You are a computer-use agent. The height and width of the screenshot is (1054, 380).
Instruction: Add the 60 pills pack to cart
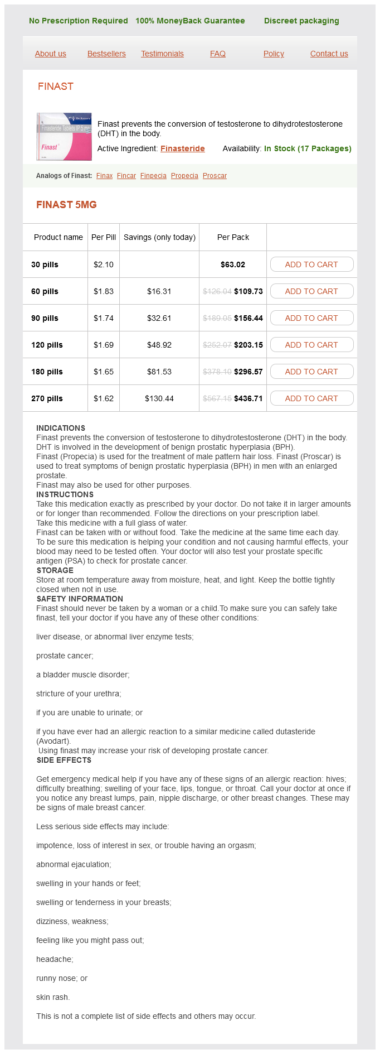click(x=311, y=291)
